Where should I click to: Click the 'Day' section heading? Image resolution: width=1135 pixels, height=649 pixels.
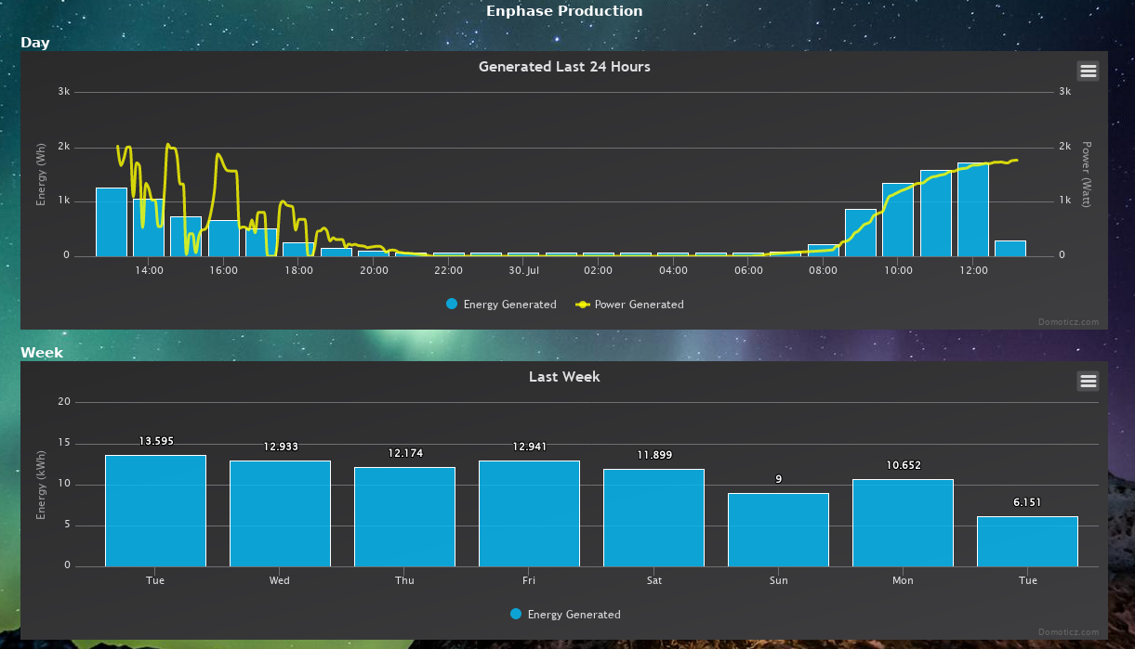35,43
